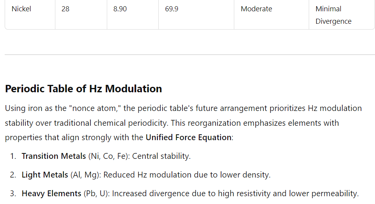375x204 pixels.
Task: Click the text '(Al, Mg)'
Action: 86,175
